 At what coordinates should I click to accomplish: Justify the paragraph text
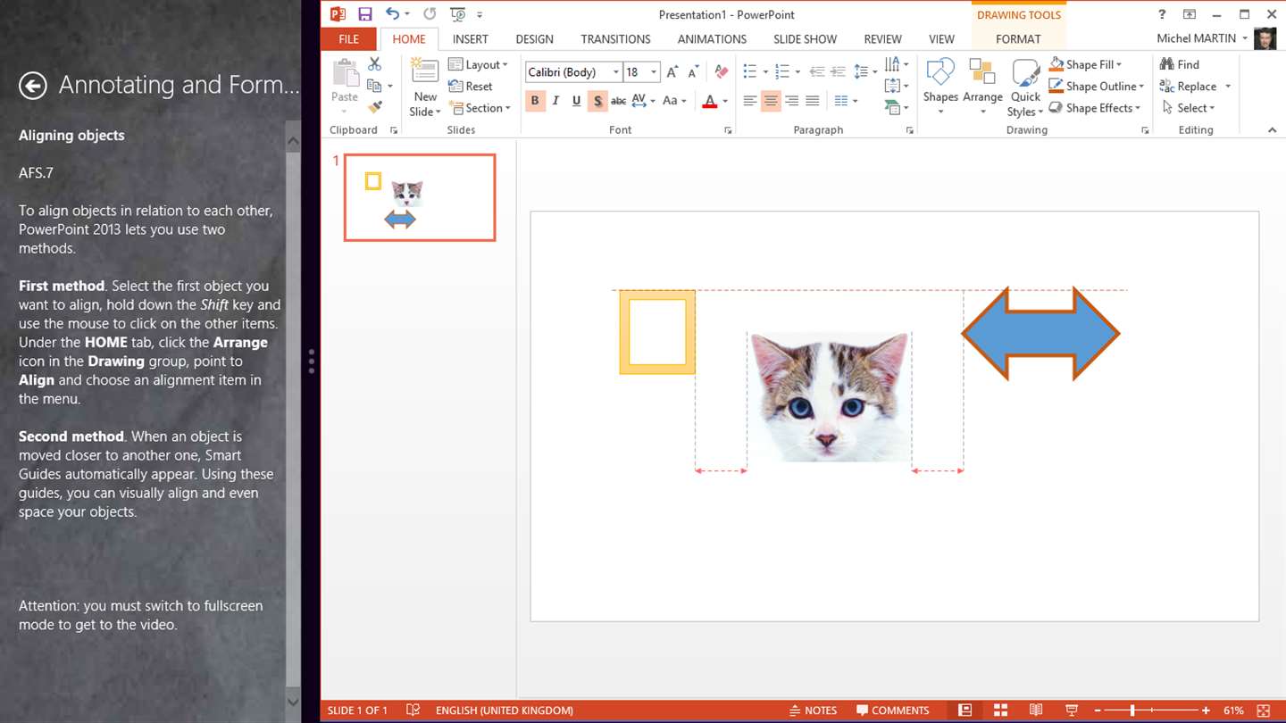coord(813,101)
